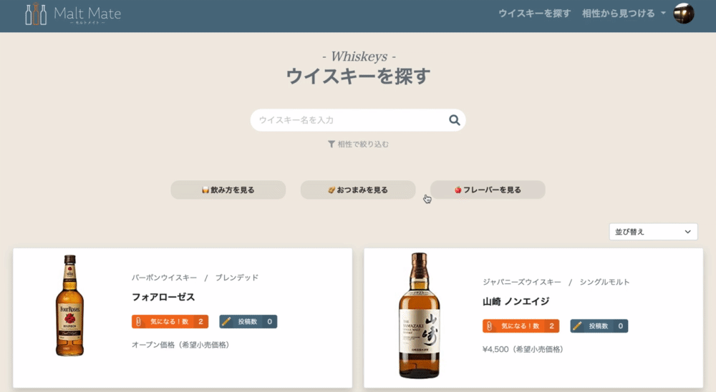Click the pencil icon on フォアローゼス 投稿数 badge
The image size is (716, 392).
226,322
